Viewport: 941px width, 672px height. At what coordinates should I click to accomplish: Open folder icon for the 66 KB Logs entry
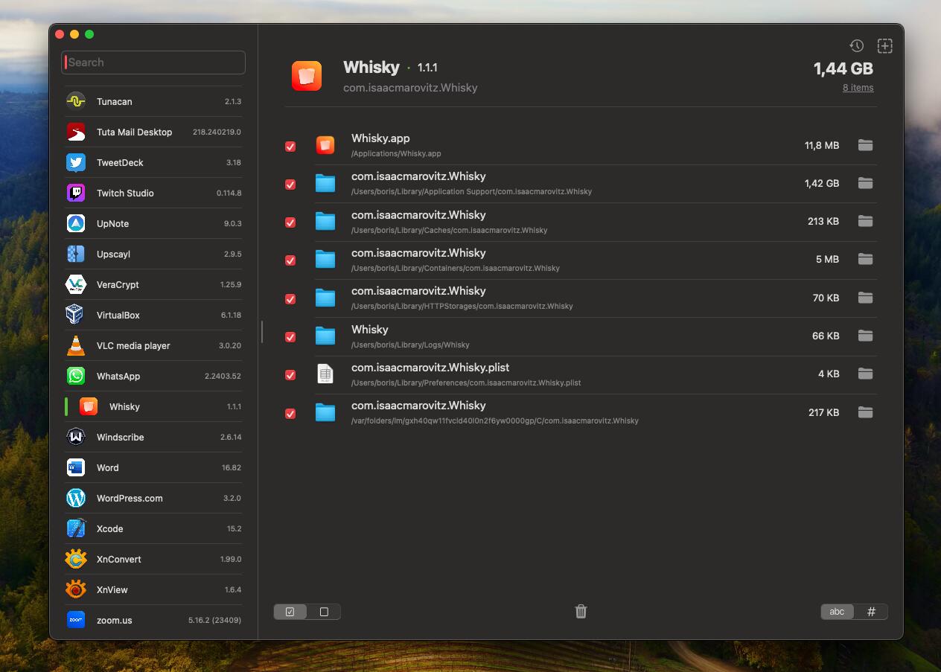[x=865, y=336]
